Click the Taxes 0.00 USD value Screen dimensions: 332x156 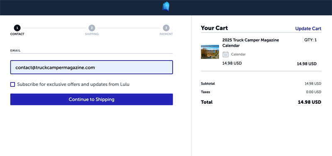click(314, 92)
